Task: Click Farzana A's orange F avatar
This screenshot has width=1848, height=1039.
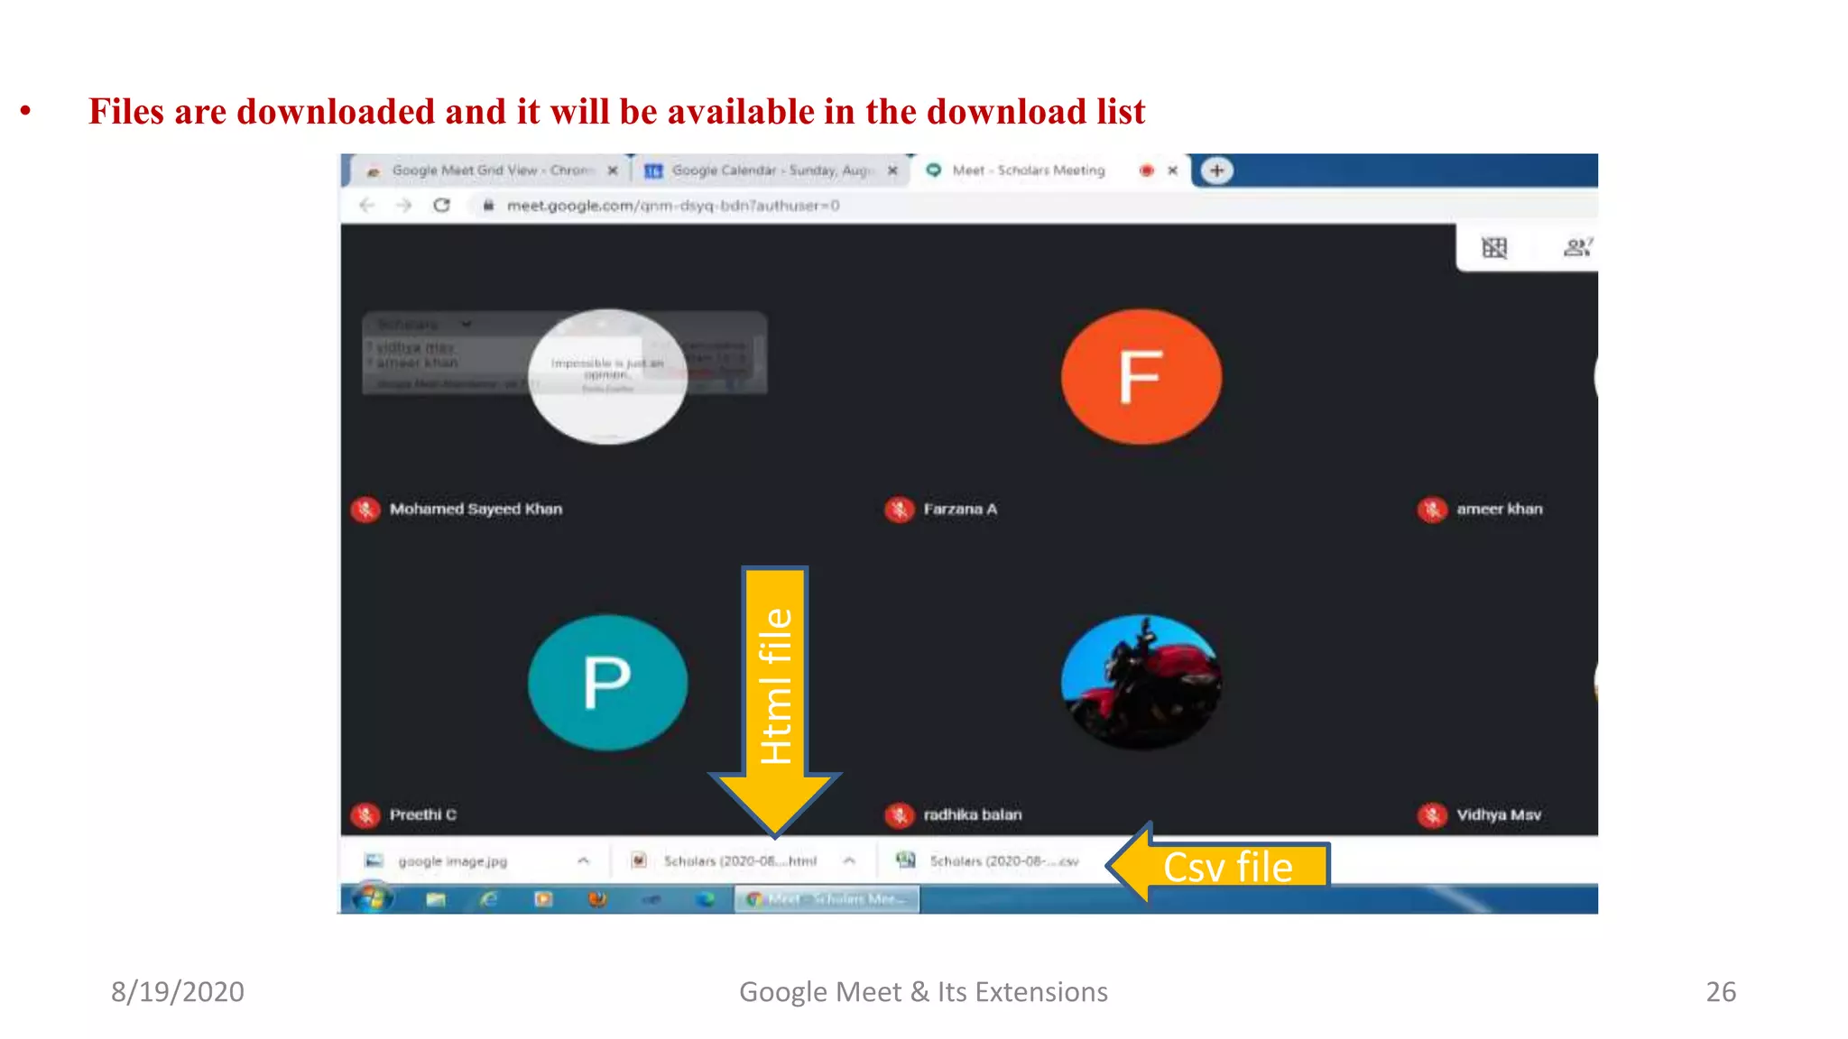Action: click(x=1141, y=376)
